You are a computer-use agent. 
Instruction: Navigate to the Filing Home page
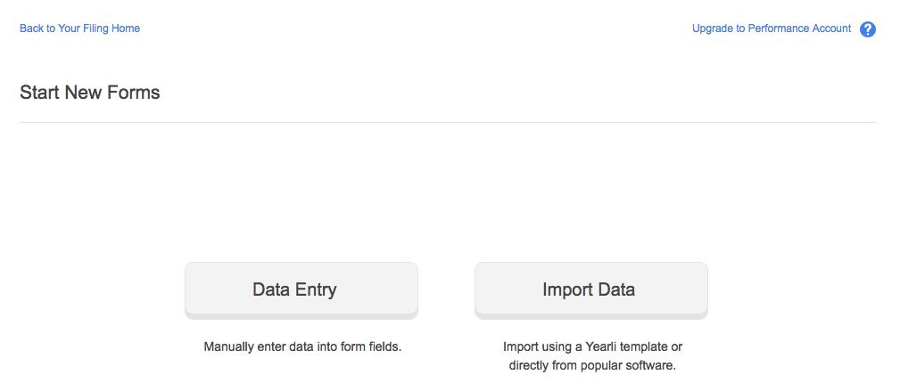79,29
